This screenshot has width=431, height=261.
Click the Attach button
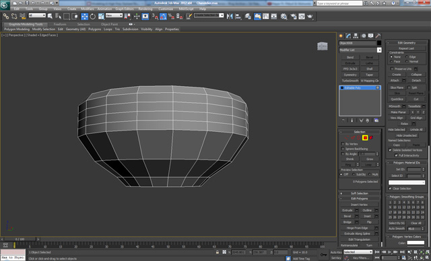point(395,81)
